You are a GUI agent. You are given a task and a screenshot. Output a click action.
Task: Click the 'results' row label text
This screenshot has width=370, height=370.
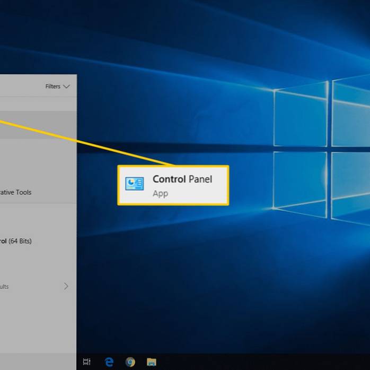[x=4, y=287]
